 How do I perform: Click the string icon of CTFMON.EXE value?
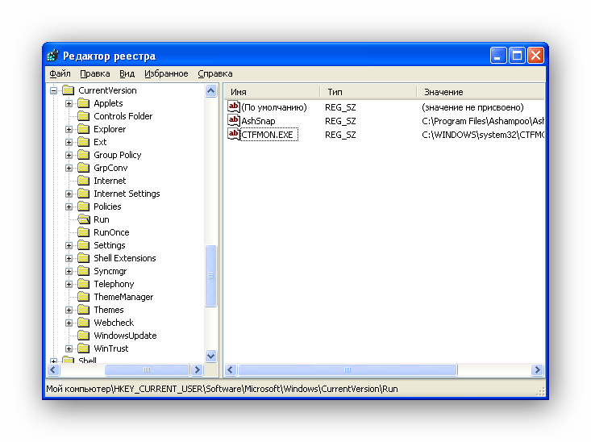click(234, 134)
